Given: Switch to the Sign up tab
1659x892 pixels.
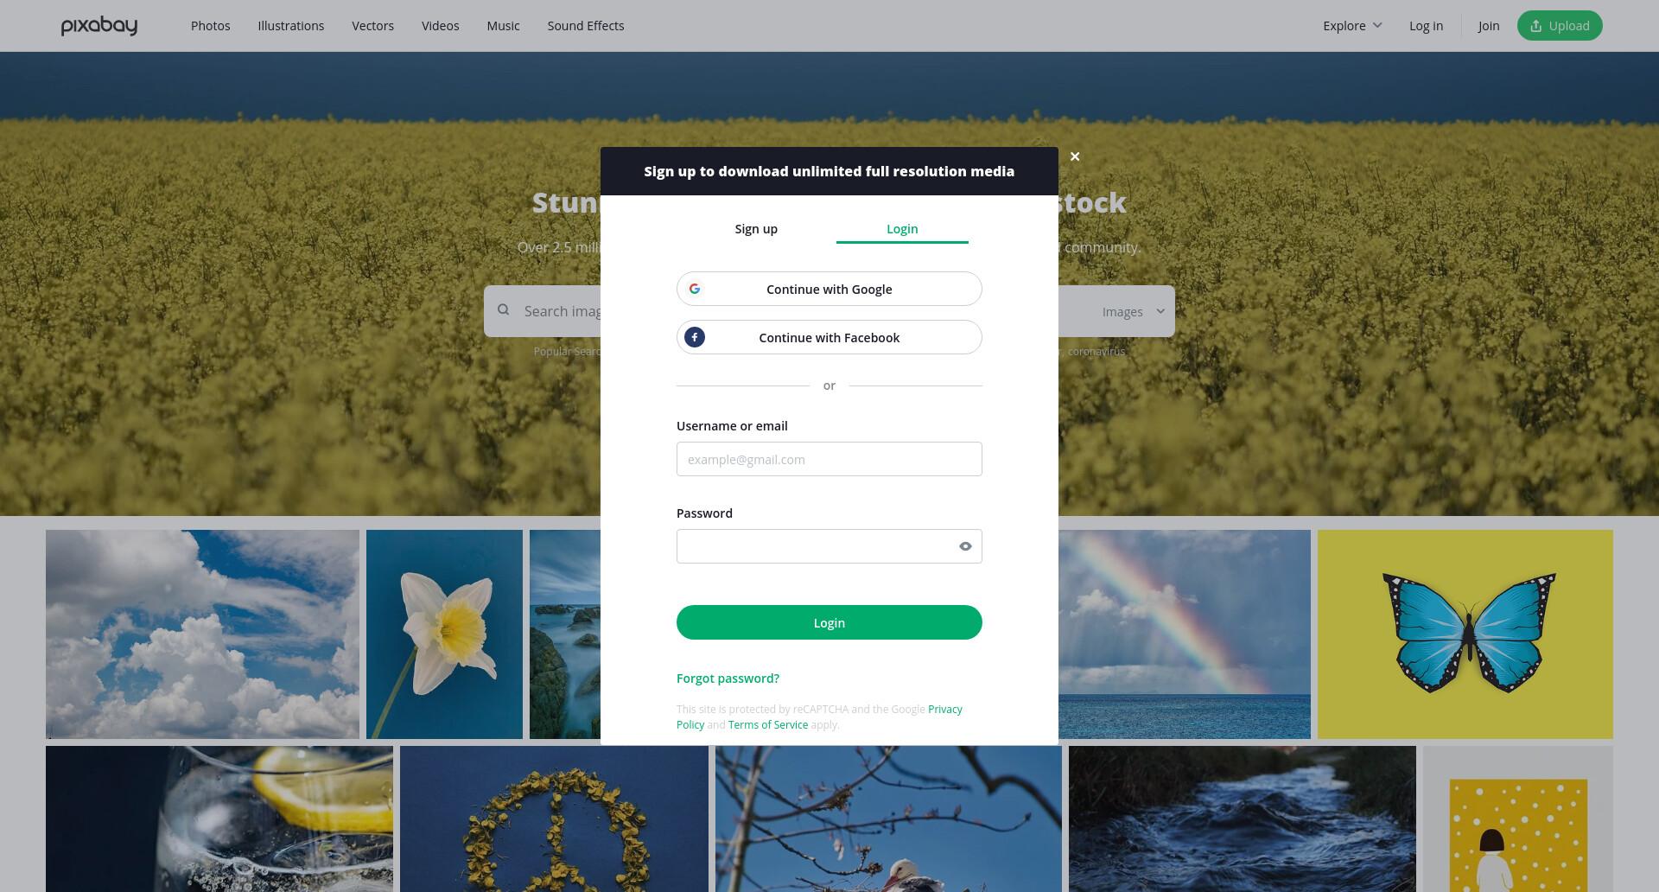Looking at the screenshot, I should tap(756, 229).
